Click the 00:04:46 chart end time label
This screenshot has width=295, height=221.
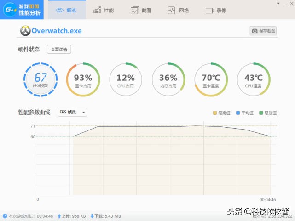coord(267,200)
